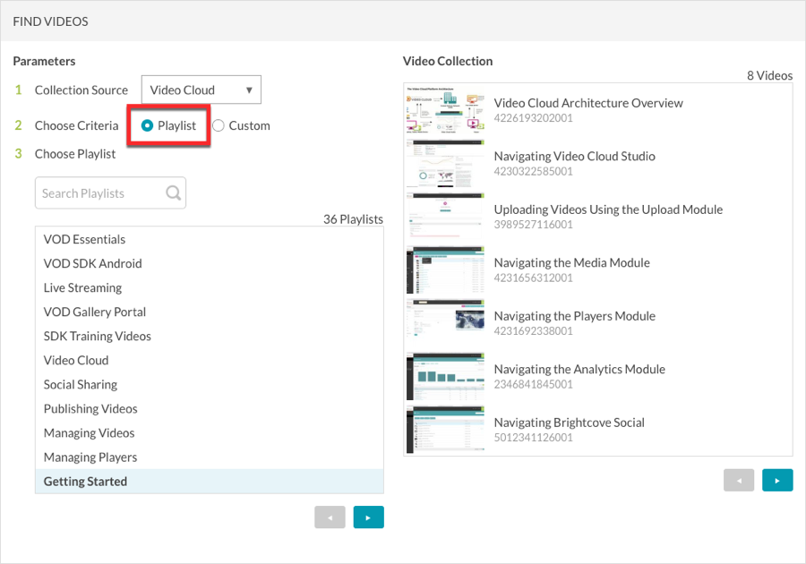Click video ID 3989527116001
The height and width of the screenshot is (564, 806).
(x=533, y=225)
